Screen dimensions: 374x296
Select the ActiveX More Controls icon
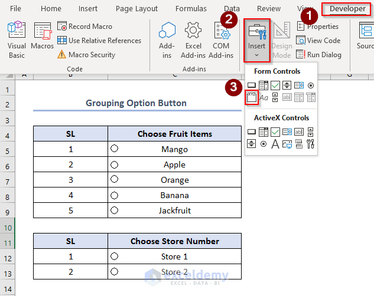[x=311, y=143]
